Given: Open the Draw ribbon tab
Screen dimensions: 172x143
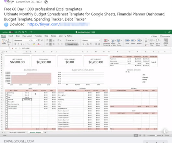Looking at the screenshot, I should coord(18,36).
